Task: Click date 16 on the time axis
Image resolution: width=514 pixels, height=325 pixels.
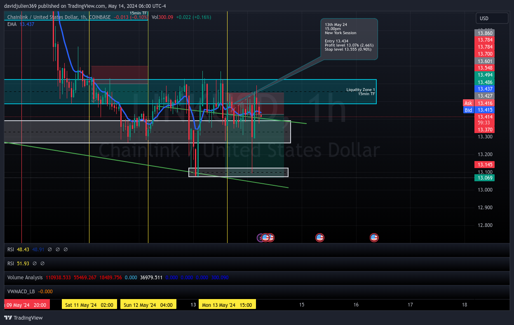Action: pos(356,305)
